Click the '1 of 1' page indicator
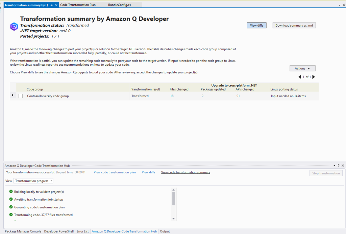Viewport: 346px width, 234px height. tap(306, 77)
